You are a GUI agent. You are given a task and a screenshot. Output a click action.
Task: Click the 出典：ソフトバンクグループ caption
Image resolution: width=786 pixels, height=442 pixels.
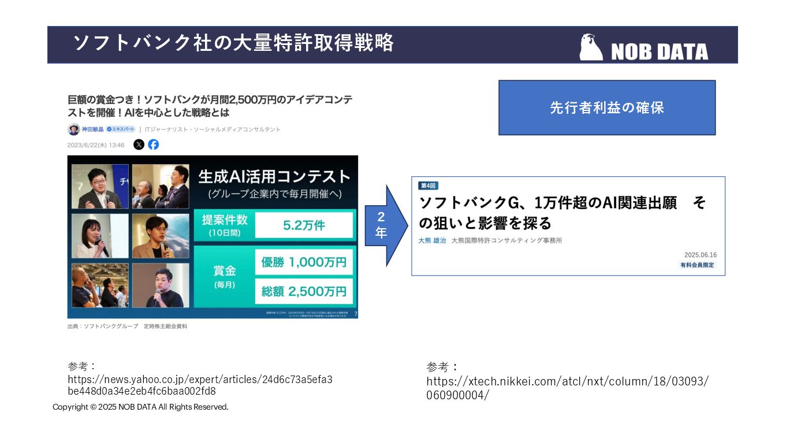click(x=128, y=326)
